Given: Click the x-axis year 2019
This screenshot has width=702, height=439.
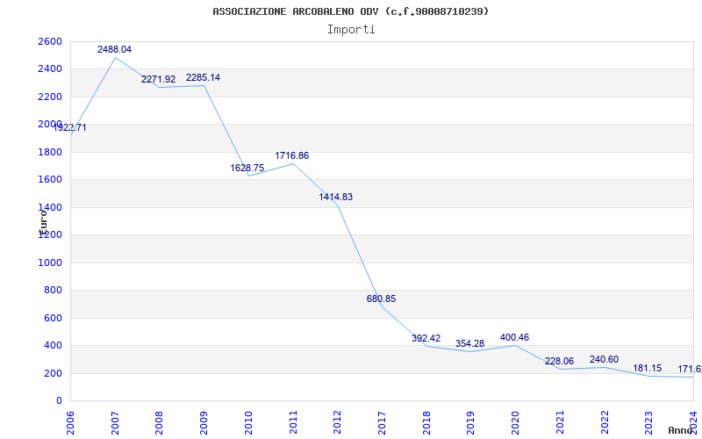Looking at the screenshot, I should (x=470, y=423).
